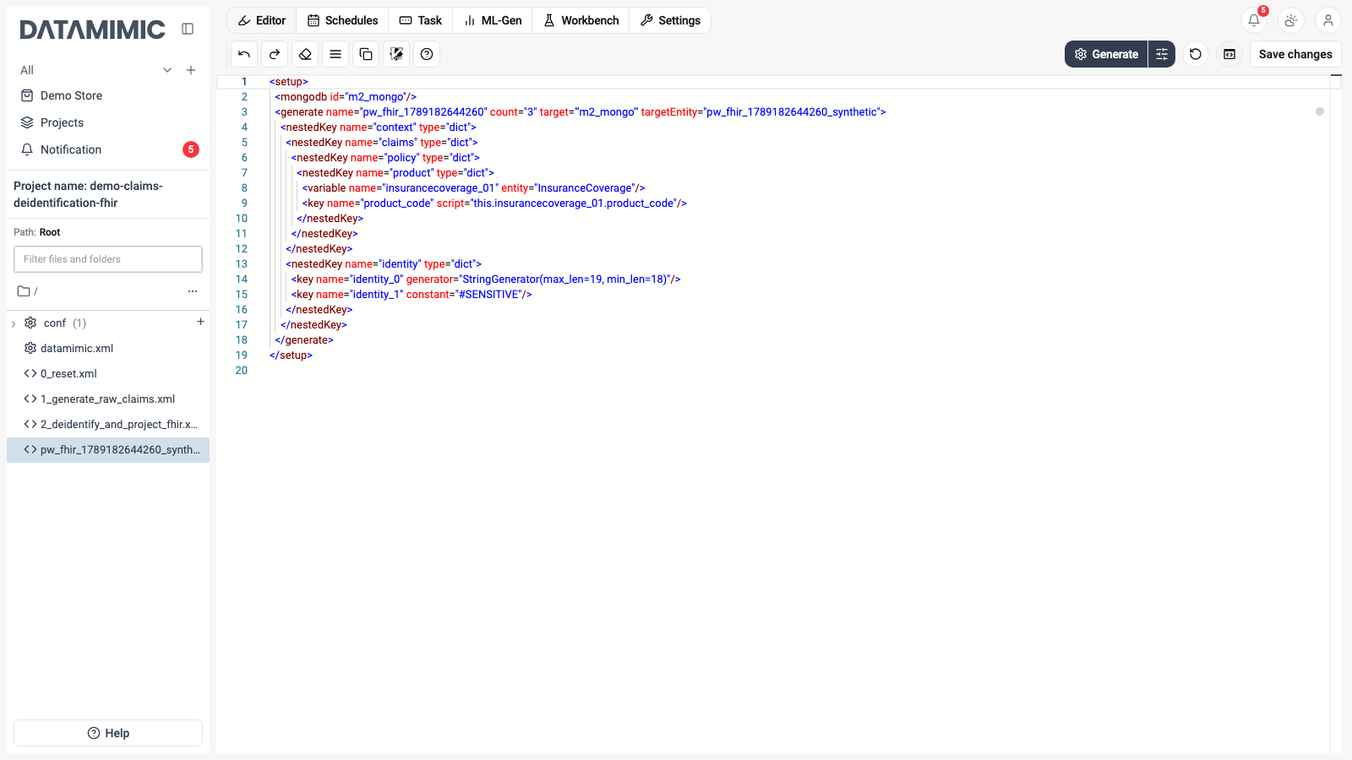1352x760 pixels.
Task: Click the reload circular arrow icon
Action: (1196, 54)
